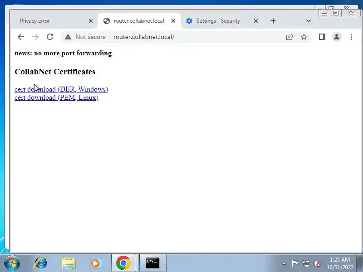Viewport: 363px width, 272px height.
Task: Open Windows Explorer from the taskbar
Action: click(x=69, y=263)
